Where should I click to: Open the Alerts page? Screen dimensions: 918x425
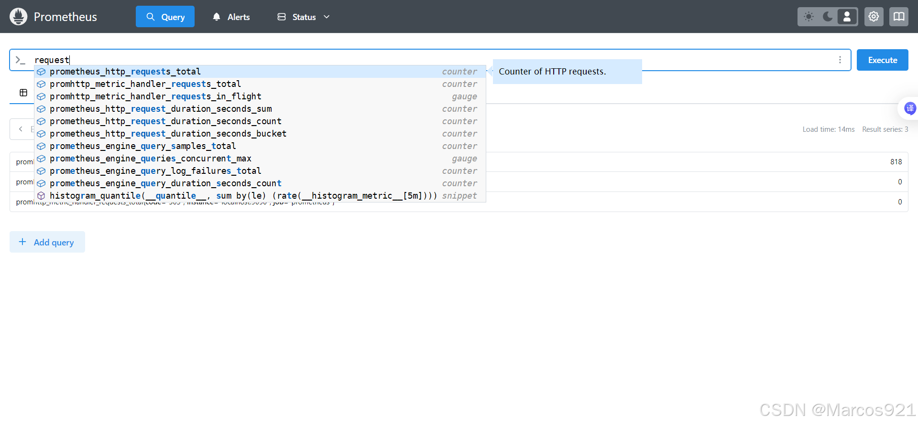pyautogui.click(x=231, y=17)
